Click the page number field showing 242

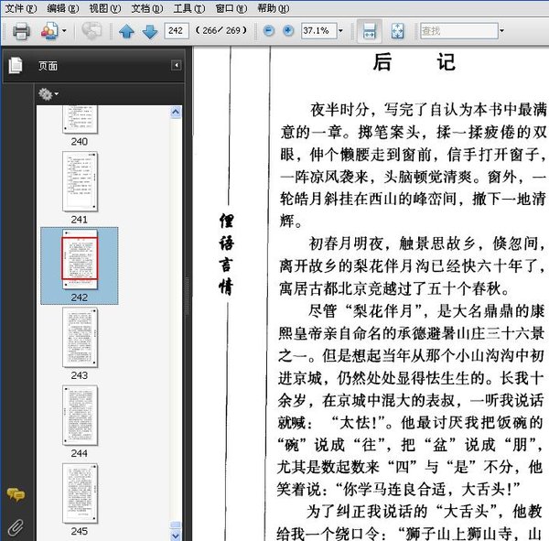tap(176, 31)
